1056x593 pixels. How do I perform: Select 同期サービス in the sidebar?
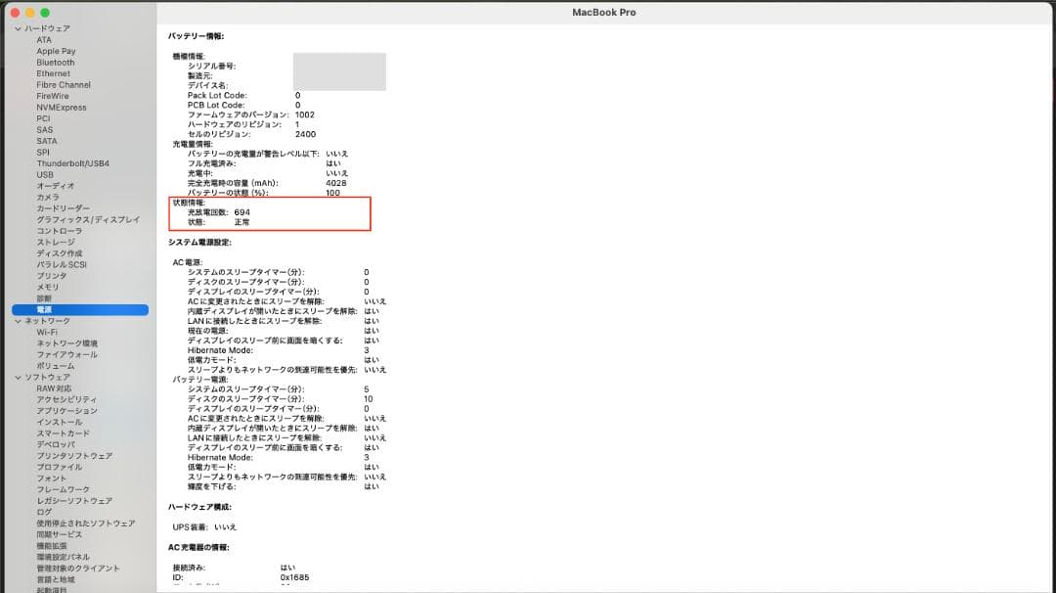click(59, 534)
